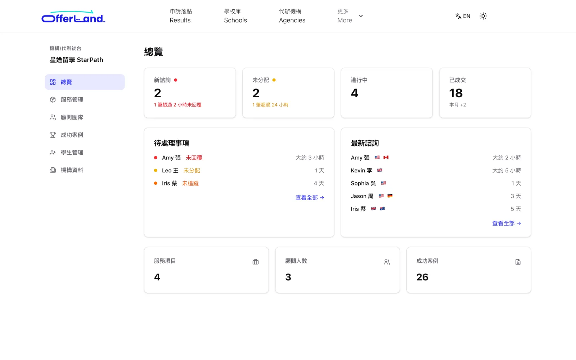Click 查看全部 link under 待處理事項

point(310,198)
